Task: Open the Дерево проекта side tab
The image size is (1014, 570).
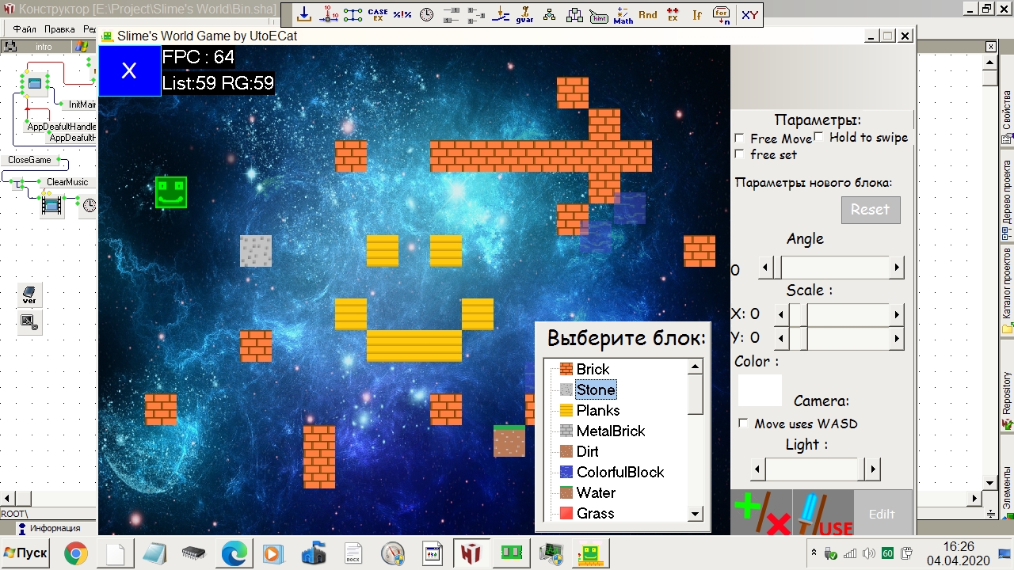Action: click(1007, 196)
